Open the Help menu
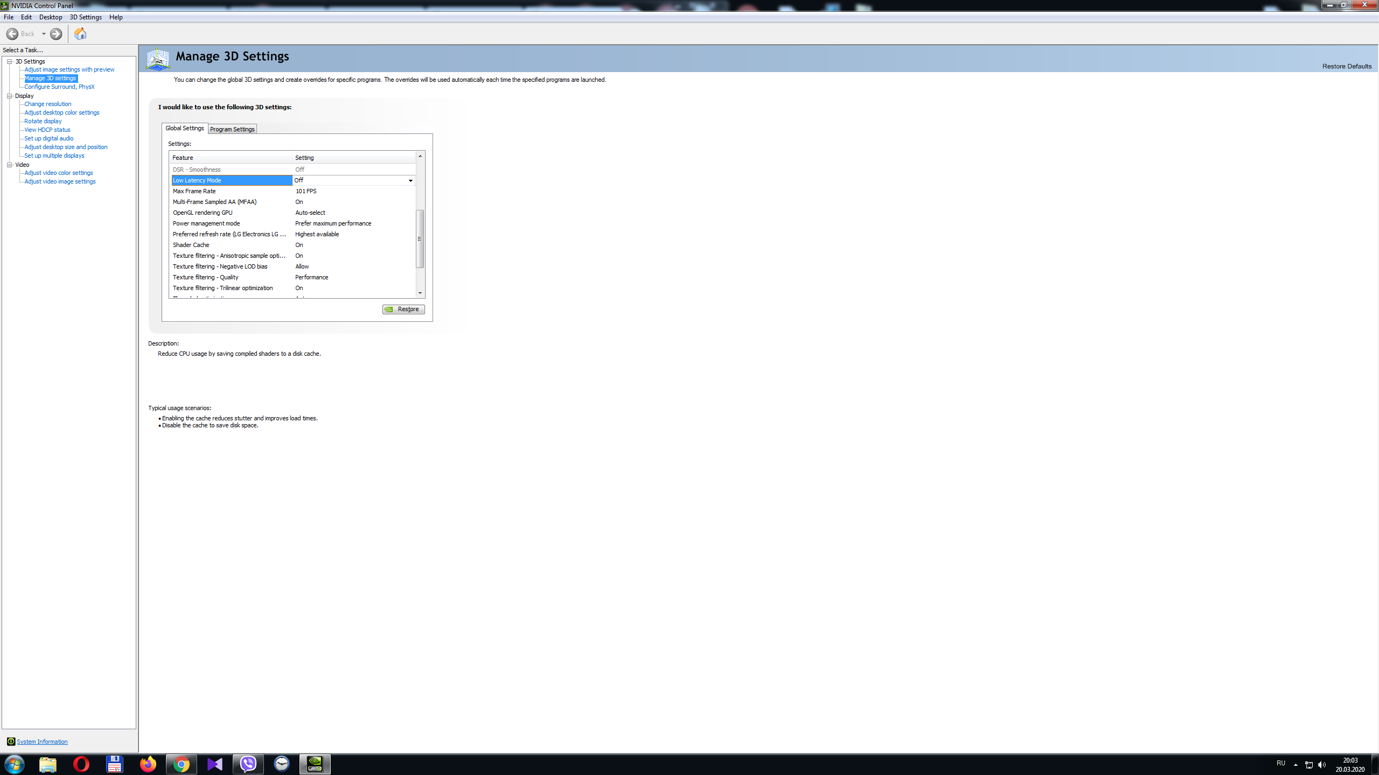 coord(116,17)
